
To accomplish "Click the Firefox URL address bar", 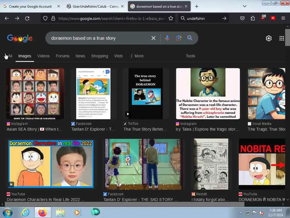I will pos(111,18).
